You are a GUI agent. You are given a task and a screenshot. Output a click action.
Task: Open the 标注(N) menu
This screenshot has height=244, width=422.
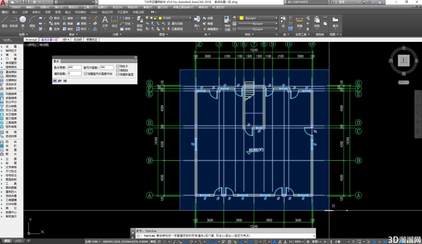tap(117, 7)
